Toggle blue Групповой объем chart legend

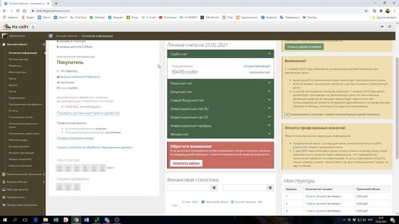pyautogui.click(x=214, y=202)
